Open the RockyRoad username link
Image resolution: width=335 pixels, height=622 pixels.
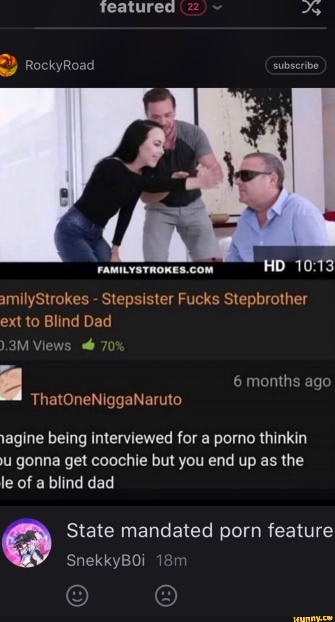[x=60, y=65]
